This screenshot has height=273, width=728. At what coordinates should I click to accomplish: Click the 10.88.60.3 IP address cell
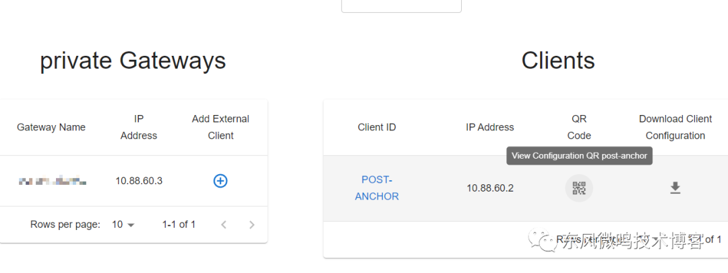pyautogui.click(x=139, y=181)
